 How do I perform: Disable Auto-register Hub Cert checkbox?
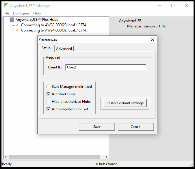(48, 109)
